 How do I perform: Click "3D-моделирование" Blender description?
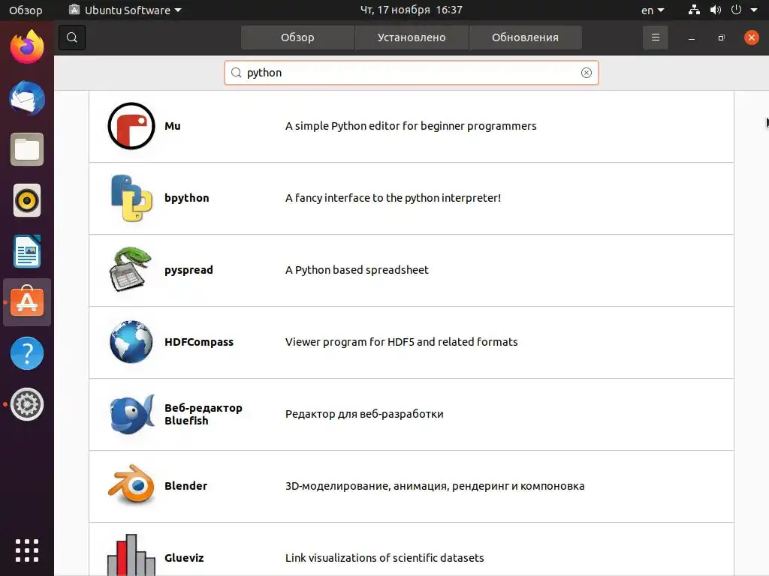(435, 486)
